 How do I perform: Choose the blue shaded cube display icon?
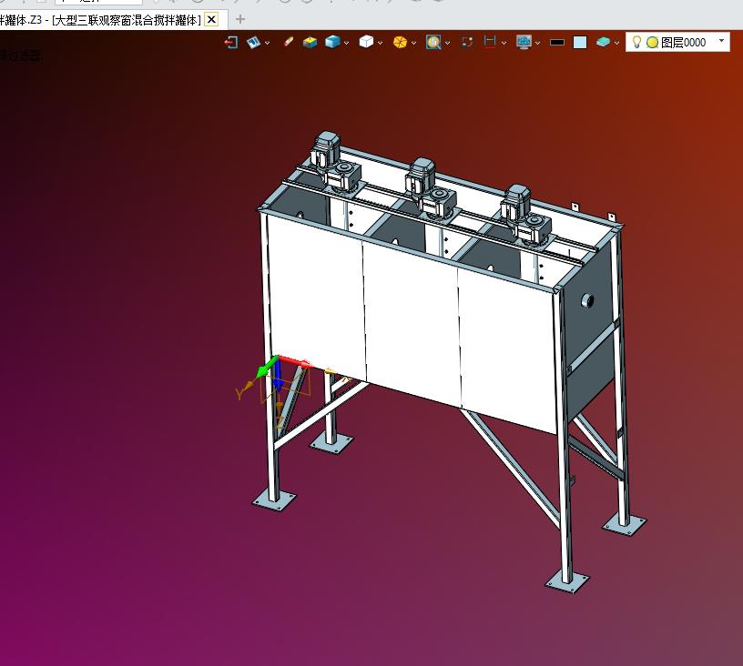tap(332, 42)
